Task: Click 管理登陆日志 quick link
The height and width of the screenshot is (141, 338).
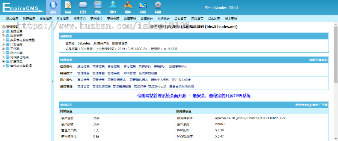Action: coord(117,80)
